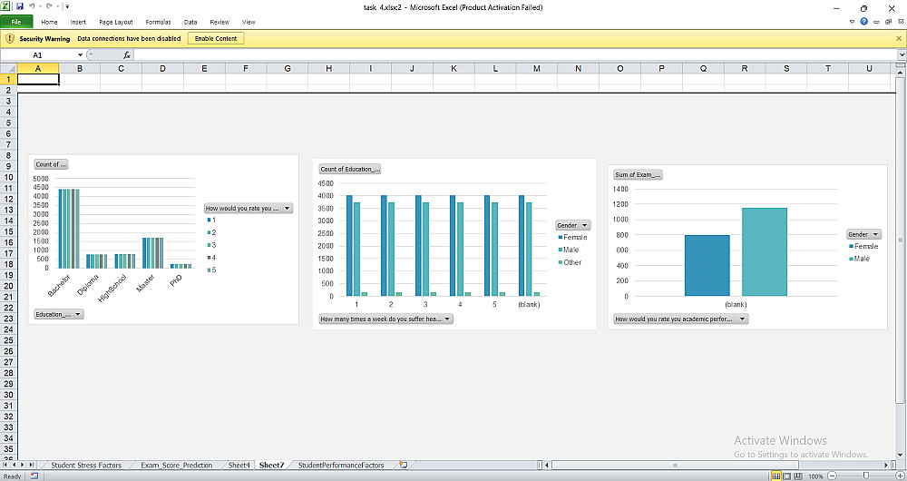Viewport: 907px width, 481px height.
Task: Select cell A1
Action: click(38, 79)
